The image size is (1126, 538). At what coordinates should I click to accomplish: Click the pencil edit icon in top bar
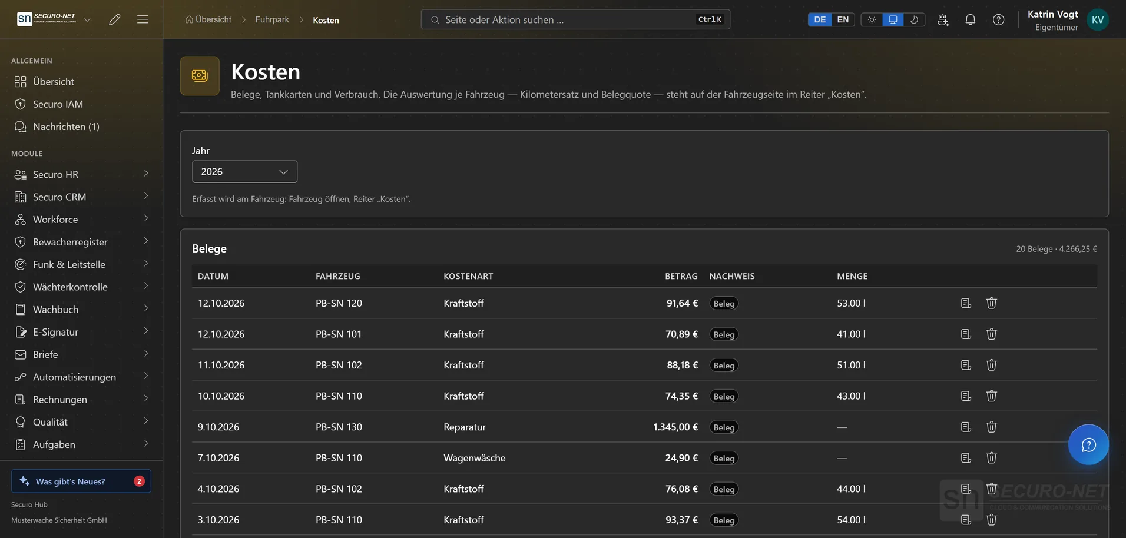[115, 19]
